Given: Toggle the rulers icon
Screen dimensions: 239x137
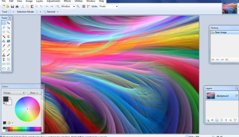Looking at the screenshot, I should tap(89, 6).
